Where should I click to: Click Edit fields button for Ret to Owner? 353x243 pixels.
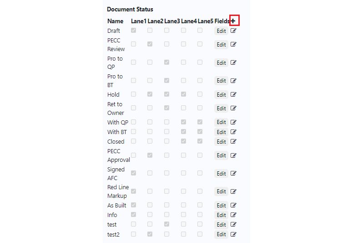[221, 109]
